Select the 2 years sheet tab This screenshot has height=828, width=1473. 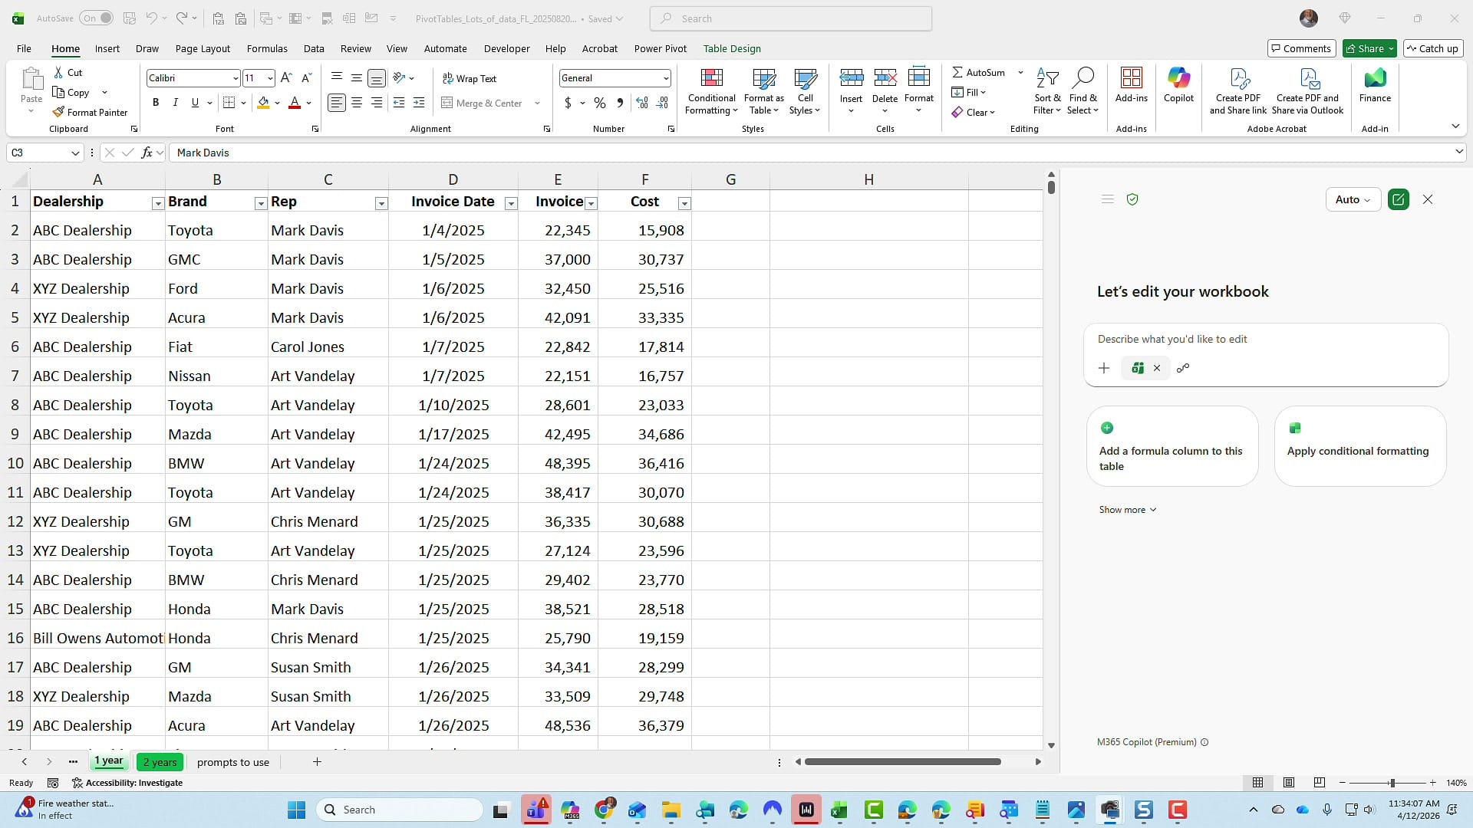160,762
